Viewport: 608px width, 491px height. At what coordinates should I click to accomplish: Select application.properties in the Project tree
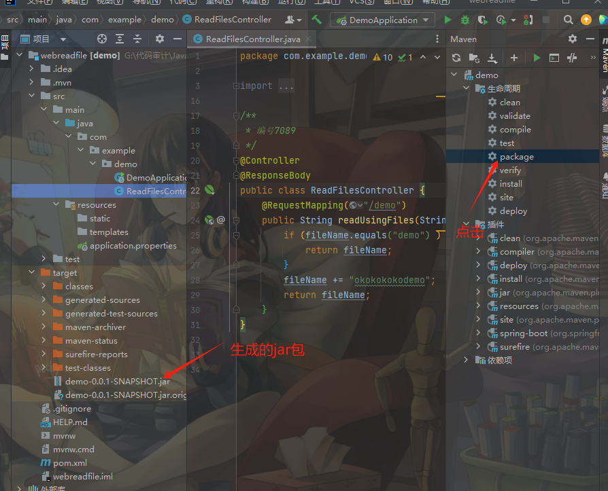point(133,246)
